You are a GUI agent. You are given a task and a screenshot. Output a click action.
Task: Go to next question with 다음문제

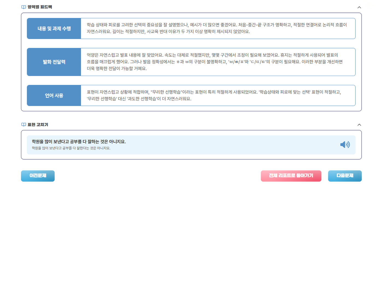pos(345,176)
